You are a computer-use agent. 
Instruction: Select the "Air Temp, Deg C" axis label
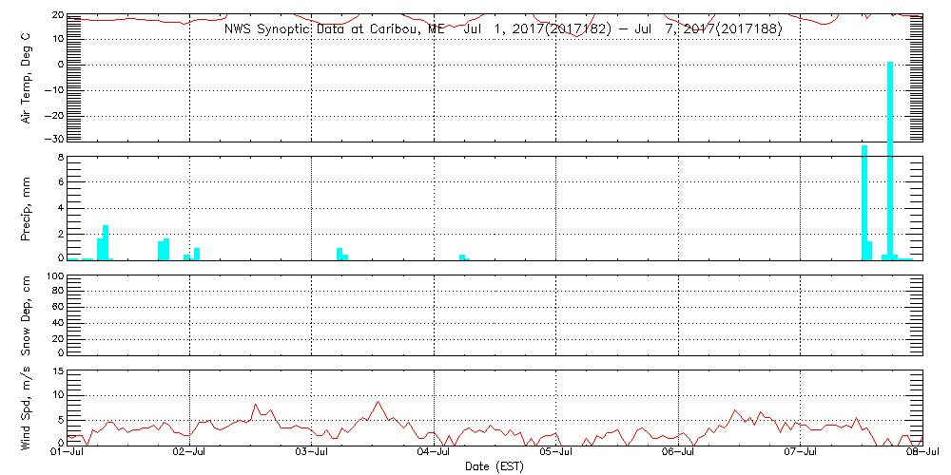coord(27,76)
